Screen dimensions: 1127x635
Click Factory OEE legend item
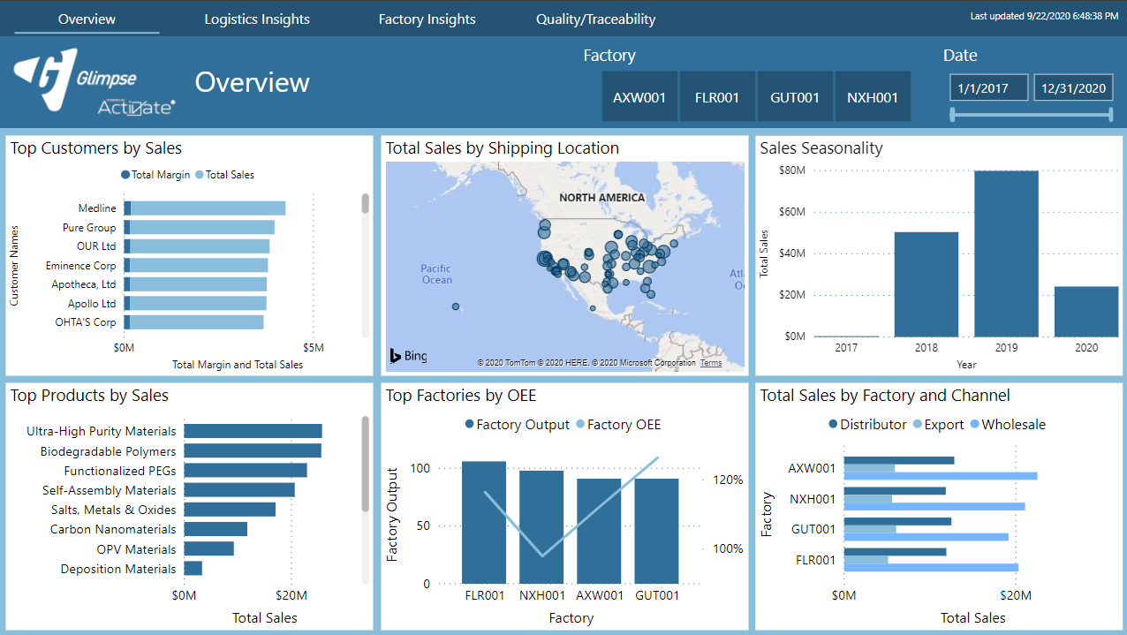pos(618,425)
